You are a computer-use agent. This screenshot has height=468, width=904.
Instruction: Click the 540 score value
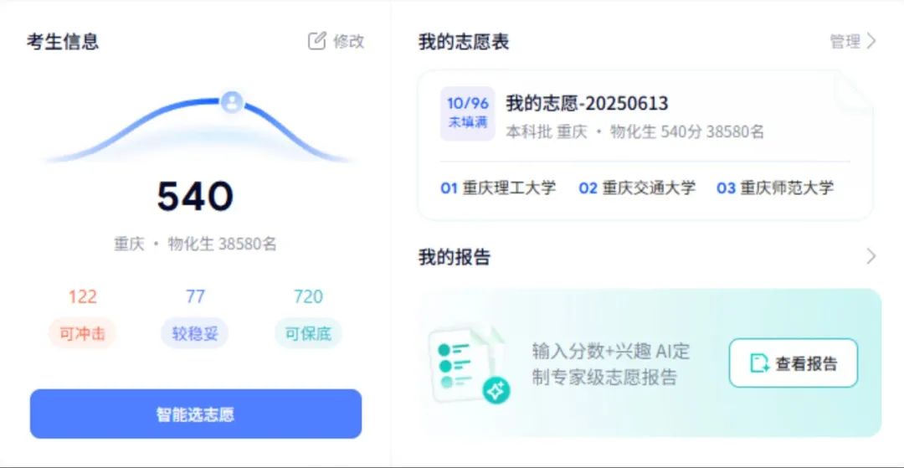pos(195,197)
